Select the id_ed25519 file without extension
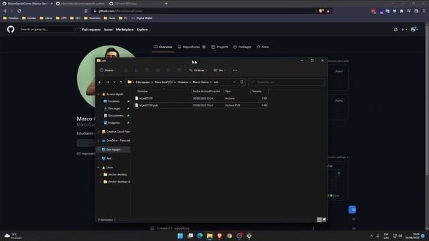Image resolution: width=429 pixels, height=241 pixels. click(x=201, y=98)
